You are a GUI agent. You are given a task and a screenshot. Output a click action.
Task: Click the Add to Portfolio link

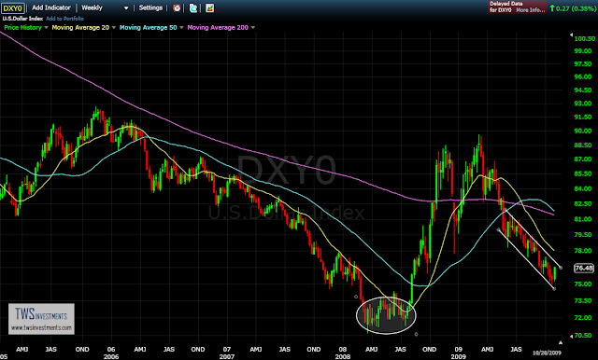coord(64,19)
